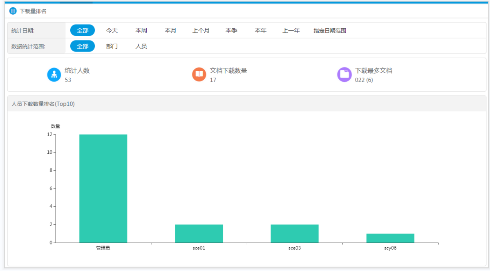Screen dimensions: 490x271
Task: Select the 本年 date option
Action: click(261, 31)
